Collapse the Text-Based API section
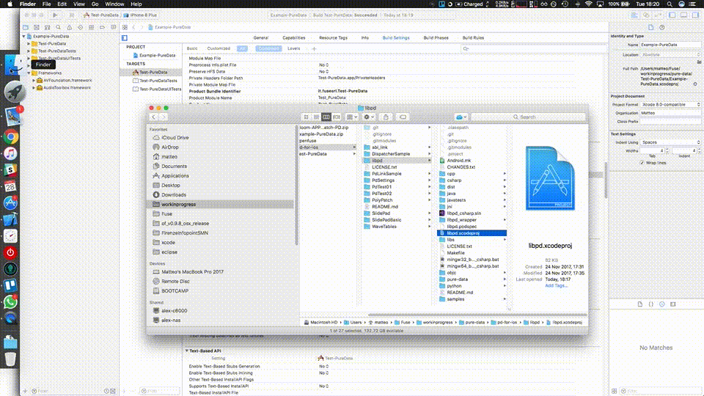704x396 pixels. click(x=187, y=351)
